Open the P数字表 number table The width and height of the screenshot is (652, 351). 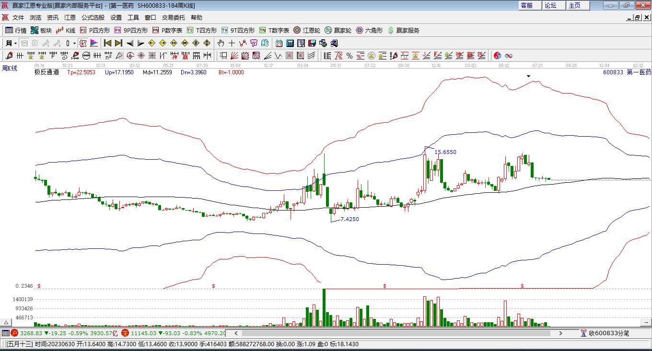pyautogui.click(x=167, y=30)
